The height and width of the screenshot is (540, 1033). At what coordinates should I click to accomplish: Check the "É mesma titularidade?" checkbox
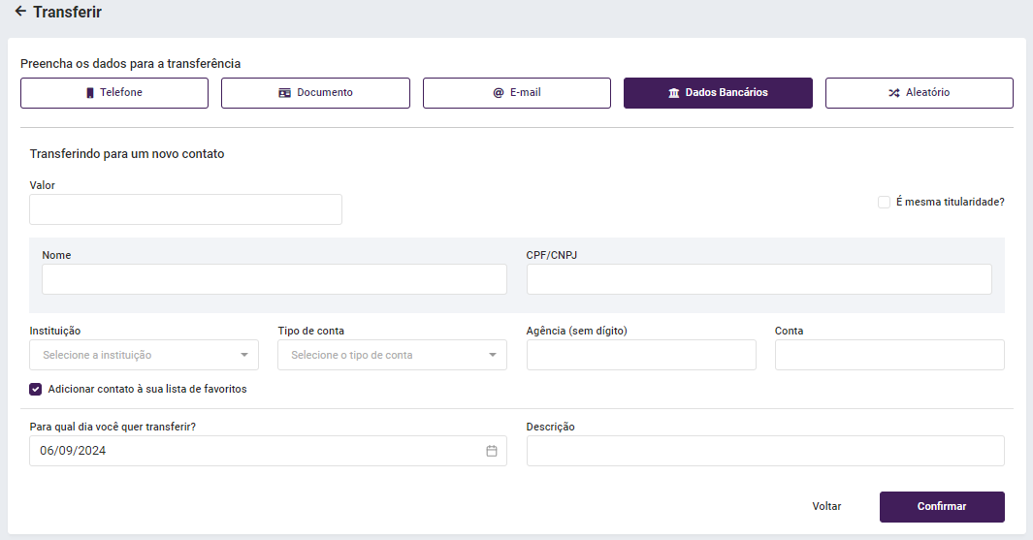(x=884, y=203)
